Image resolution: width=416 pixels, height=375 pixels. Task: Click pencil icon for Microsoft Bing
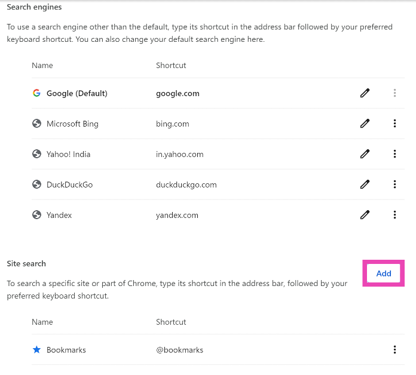(x=365, y=124)
